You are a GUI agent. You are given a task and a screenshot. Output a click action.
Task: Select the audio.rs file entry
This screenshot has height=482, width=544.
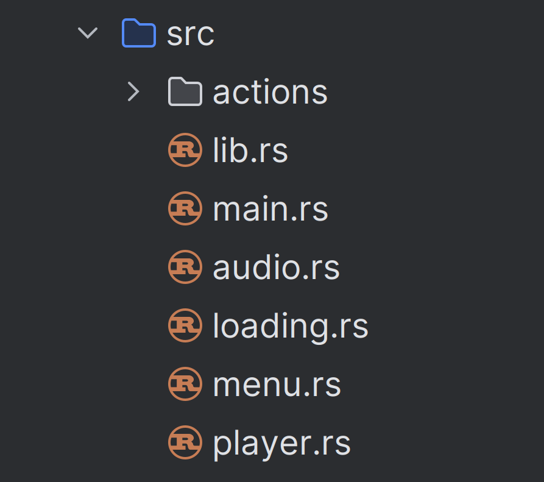click(275, 267)
